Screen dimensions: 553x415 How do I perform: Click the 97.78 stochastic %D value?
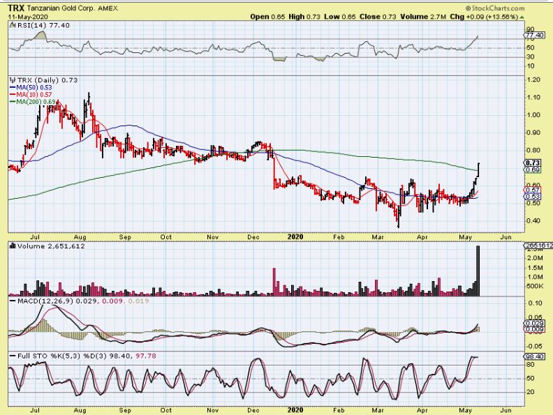(x=146, y=356)
